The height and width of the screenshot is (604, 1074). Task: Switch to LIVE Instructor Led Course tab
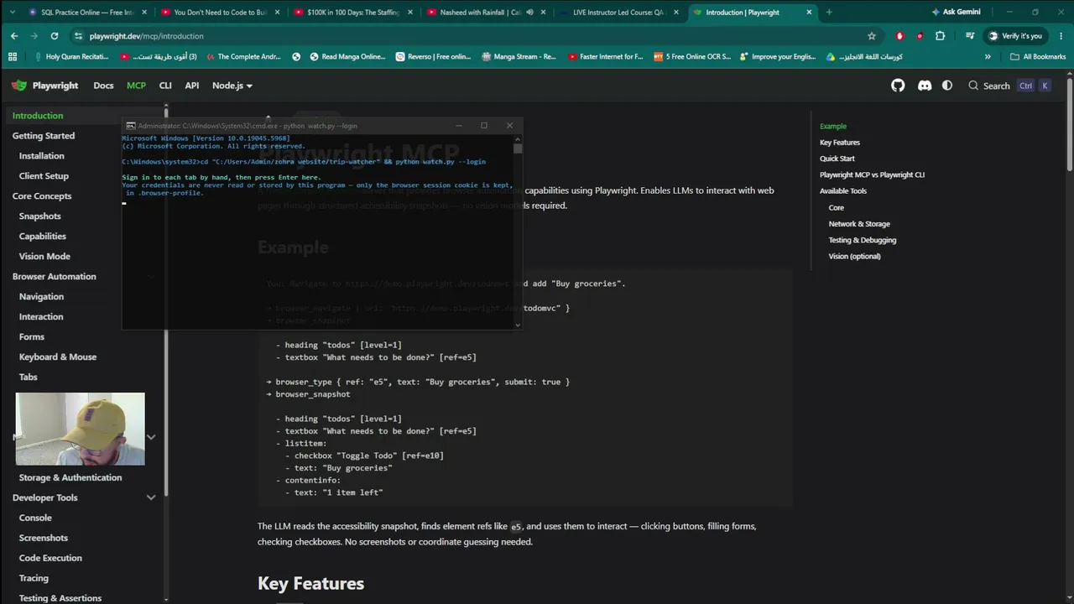[618, 13]
